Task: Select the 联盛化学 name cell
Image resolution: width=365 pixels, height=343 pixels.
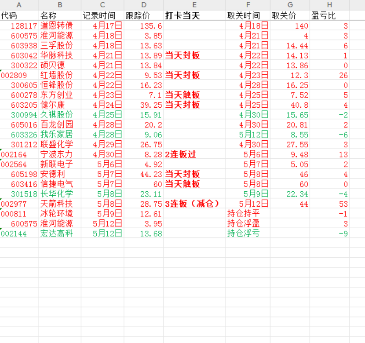Action: (60, 144)
